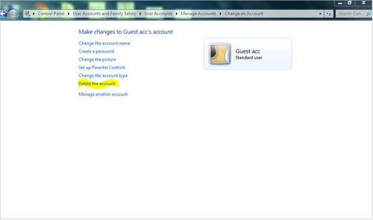Click Delete the account link
The width and height of the screenshot is (373, 220).
(97, 83)
